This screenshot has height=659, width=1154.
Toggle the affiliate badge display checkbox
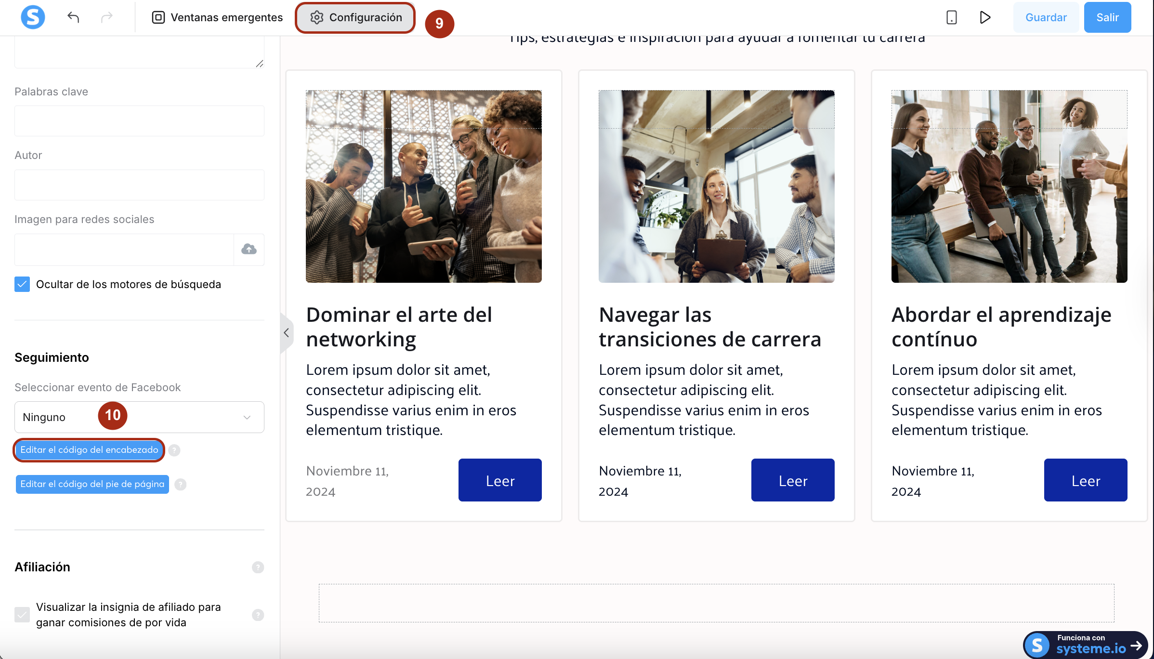click(22, 615)
